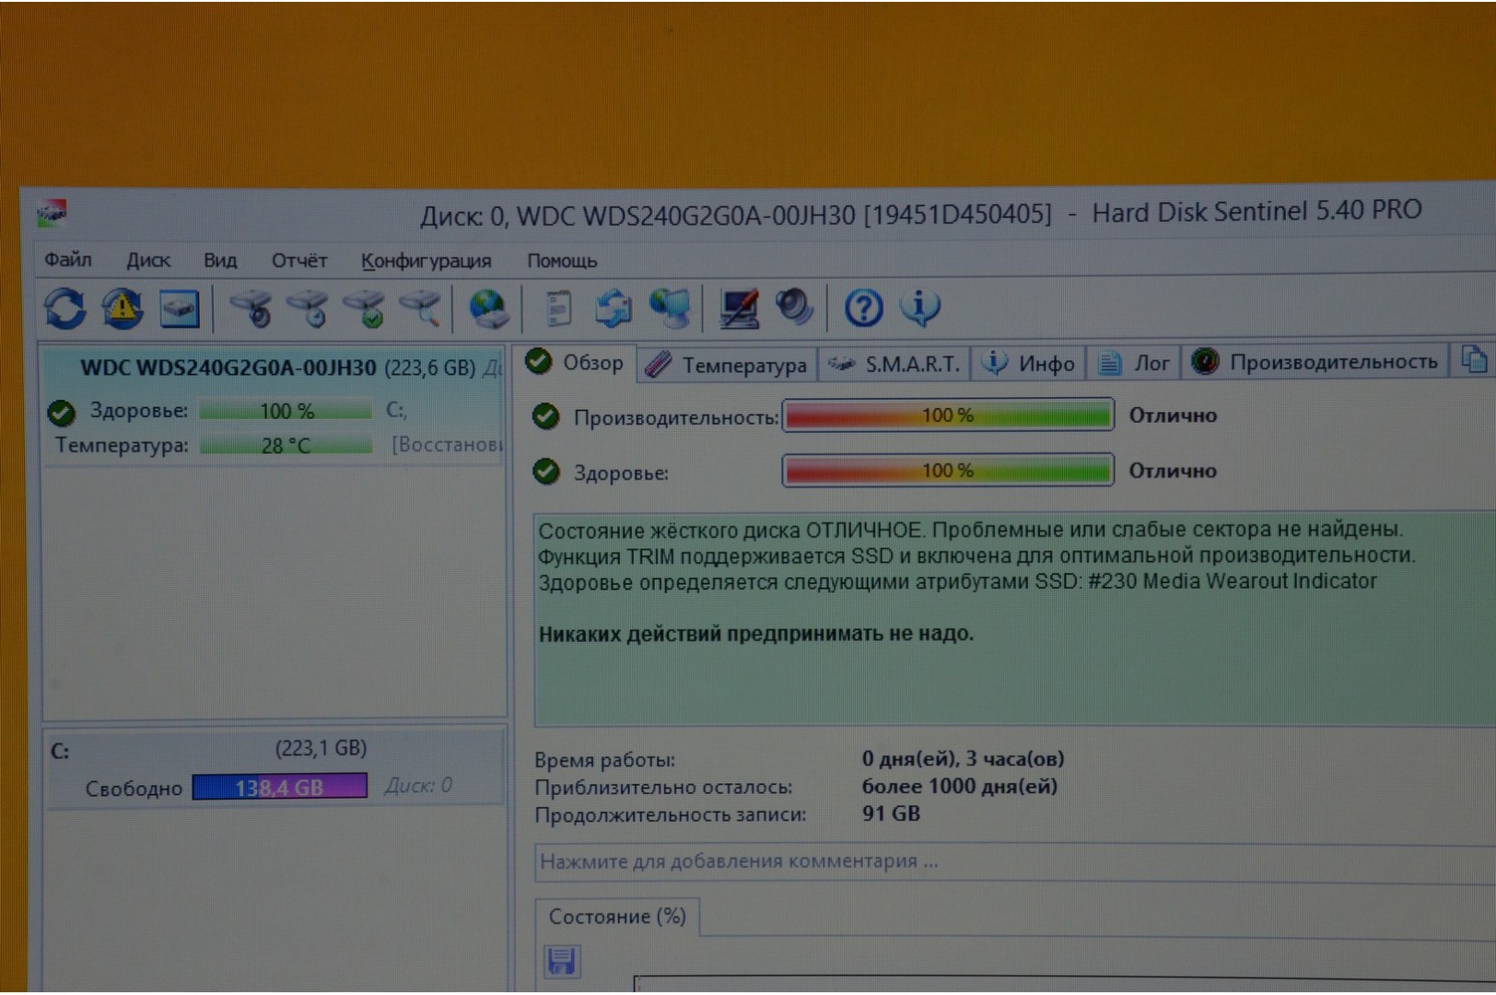Open the report document icon in toolbar
Viewport: 1496px width, 995px height.
click(x=557, y=309)
